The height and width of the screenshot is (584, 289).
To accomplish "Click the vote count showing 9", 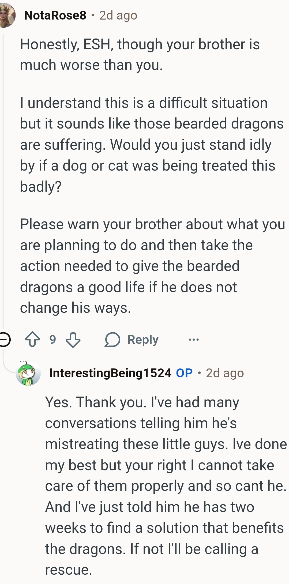I will click(52, 339).
